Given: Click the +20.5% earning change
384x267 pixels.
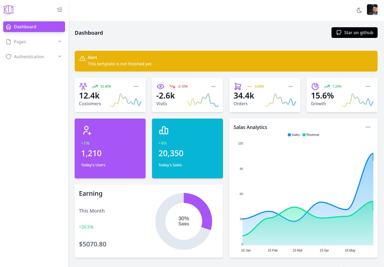Looking at the screenshot, I should (86, 227).
